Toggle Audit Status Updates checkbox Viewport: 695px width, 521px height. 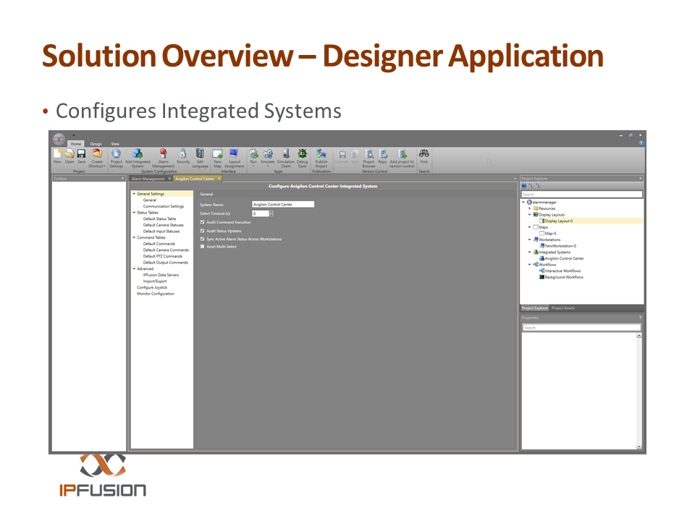point(202,231)
